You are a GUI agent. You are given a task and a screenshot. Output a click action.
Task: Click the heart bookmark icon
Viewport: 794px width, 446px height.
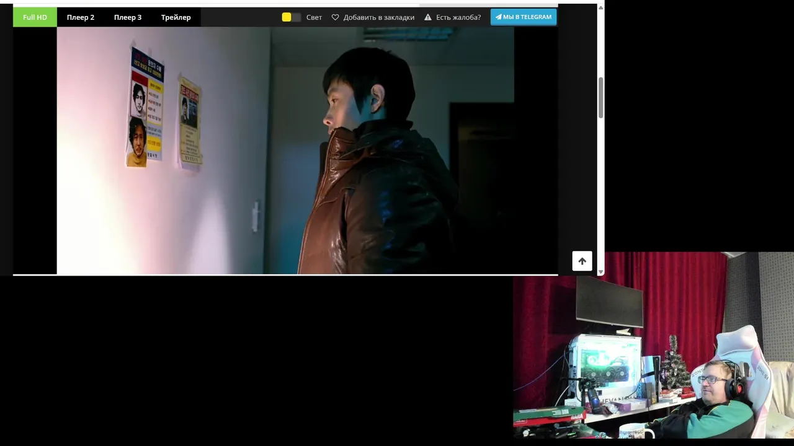point(336,17)
